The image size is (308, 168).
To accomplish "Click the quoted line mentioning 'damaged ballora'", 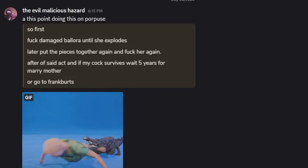I will [x=77, y=40].
